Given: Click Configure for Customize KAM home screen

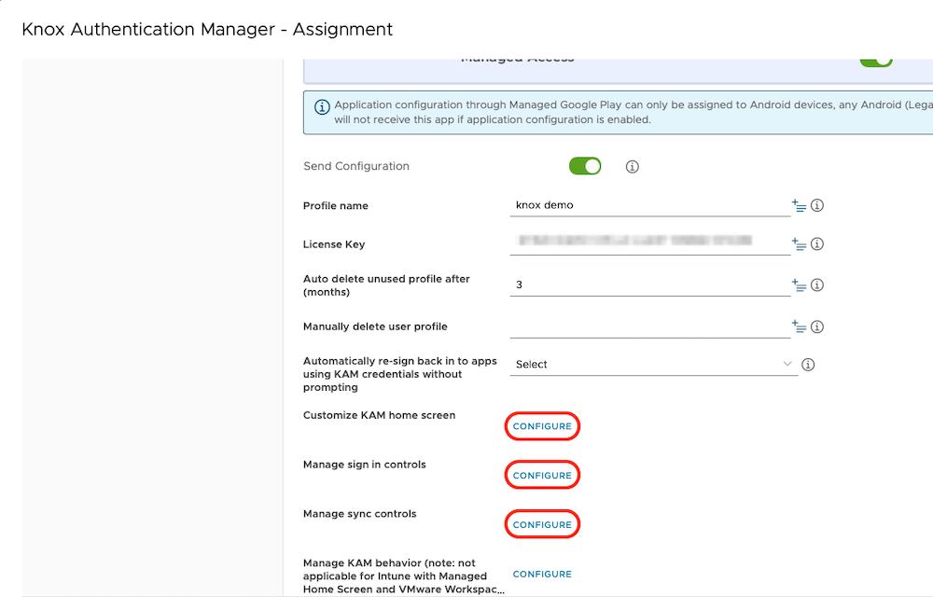Looking at the screenshot, I should [542, 426].
